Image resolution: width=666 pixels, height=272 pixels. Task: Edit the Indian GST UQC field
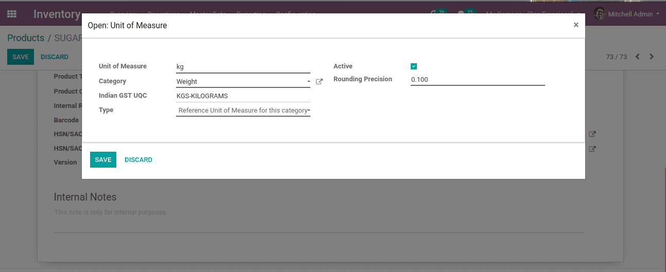click(243, 96)
